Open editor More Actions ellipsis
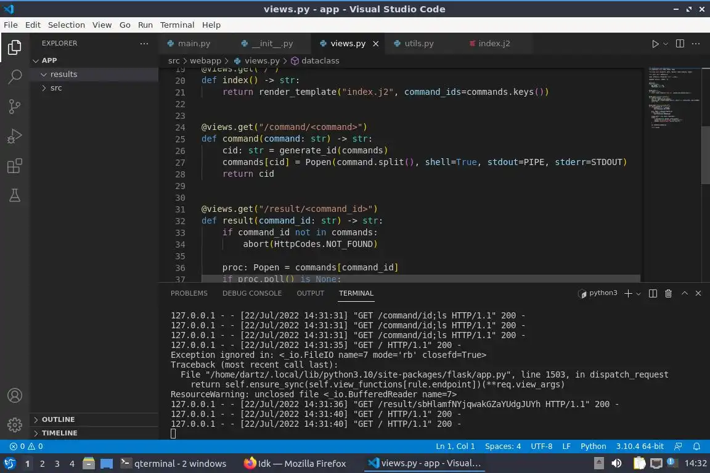Viewport: 710px width, 473px height. pyautogui.click(x=696, y=44)
